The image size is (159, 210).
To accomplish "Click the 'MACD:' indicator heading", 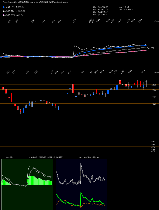I will pyautogui.click(x=10, y=157).
